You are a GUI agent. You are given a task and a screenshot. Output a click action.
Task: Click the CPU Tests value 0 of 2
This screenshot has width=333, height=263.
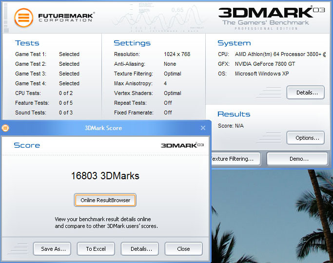point(66,93)
